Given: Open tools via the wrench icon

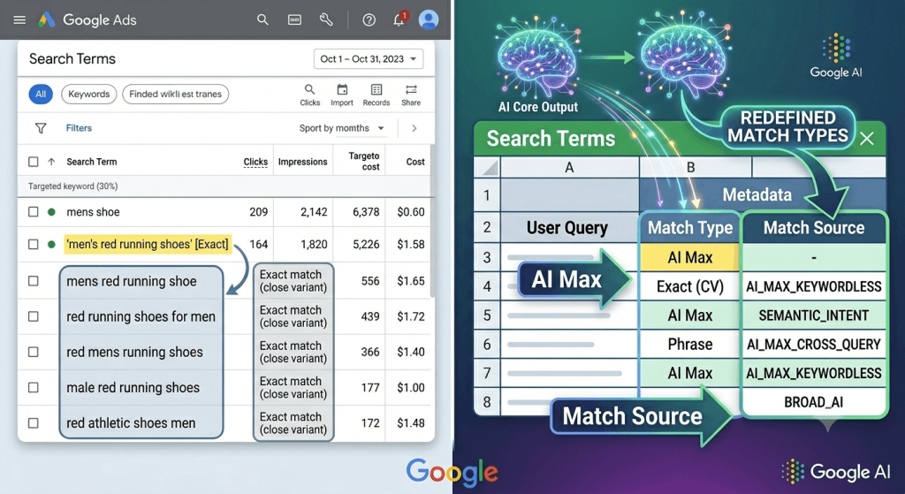Looking at the screenshot, I should pyautogui.click(x=326, y=19).
